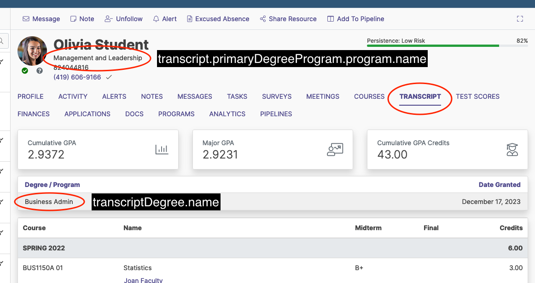The image size is (535, 283).
Task: Click the checkmark beside the phone number
Action: (109, 77)
